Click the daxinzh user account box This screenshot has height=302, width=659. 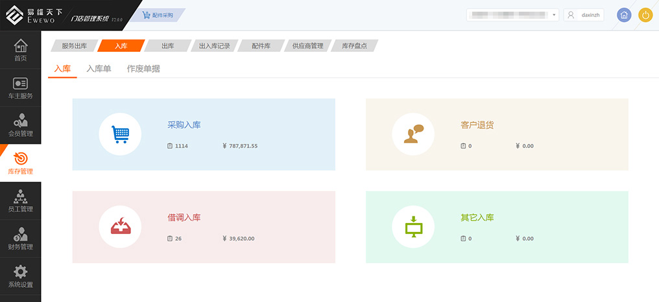(584, 15)
